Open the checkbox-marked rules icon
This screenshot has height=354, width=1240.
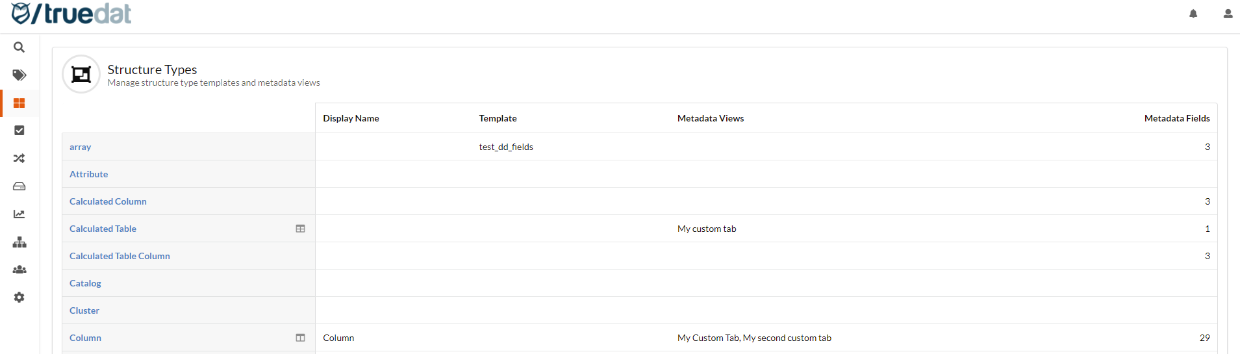[19, 131]
